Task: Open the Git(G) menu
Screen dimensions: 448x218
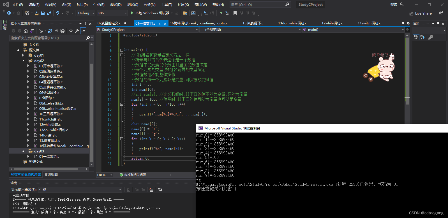Action: point(66,5)
